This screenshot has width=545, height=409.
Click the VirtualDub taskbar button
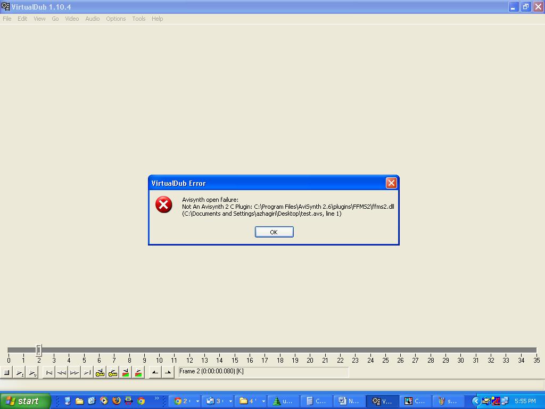point(382,401)
